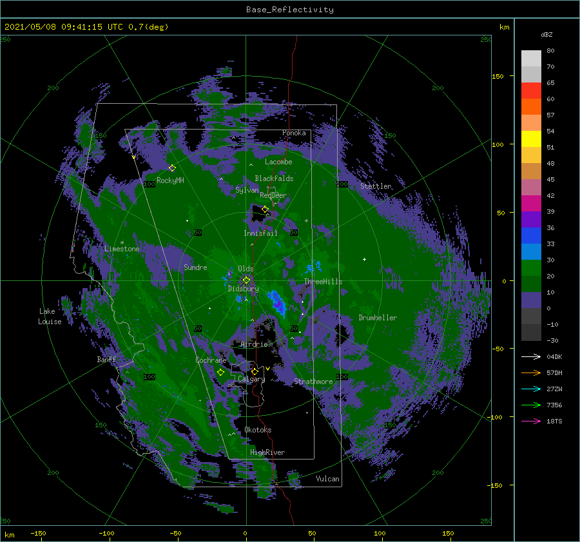The width and height of the screenshot is (580, 542).
Task: Click the Airdrie city label
Action: pyautogui.click(x=254, y=344)
